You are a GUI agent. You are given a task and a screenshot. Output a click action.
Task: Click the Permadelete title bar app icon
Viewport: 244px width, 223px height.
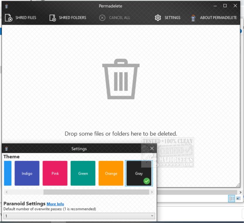[6, 6]
